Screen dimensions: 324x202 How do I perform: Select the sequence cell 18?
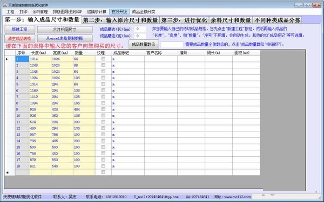point(22,166)
